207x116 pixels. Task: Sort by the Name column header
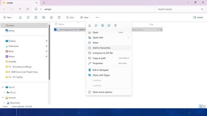click(x=61, y=24)
